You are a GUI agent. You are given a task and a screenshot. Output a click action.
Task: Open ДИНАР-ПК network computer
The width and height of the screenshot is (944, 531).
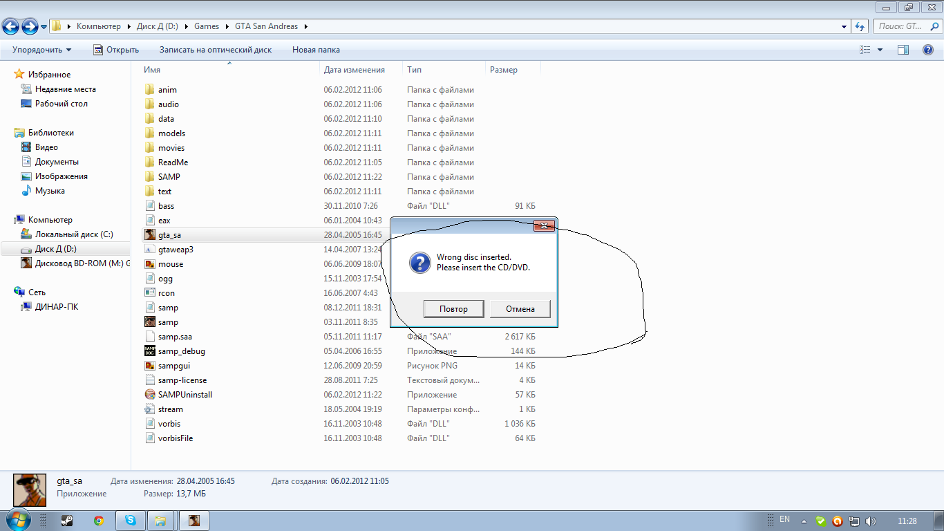pos(57,307)
